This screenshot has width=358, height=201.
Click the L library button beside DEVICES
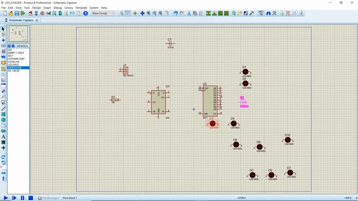pyautogui.click(x=13, y=46)
